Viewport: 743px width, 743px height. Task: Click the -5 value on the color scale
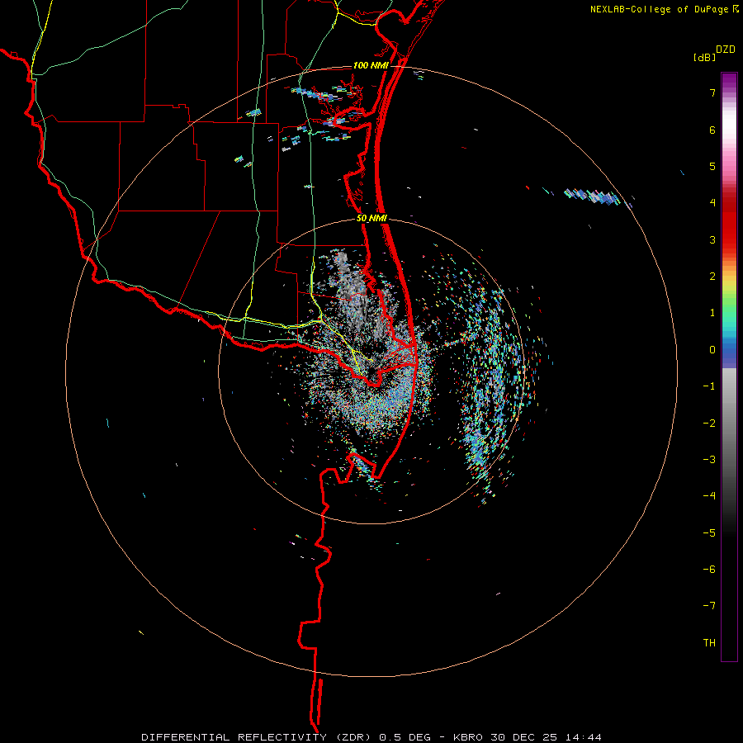(x=709, y=533)
